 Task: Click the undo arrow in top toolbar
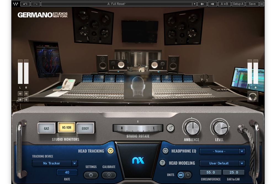[x=25, y=4]
